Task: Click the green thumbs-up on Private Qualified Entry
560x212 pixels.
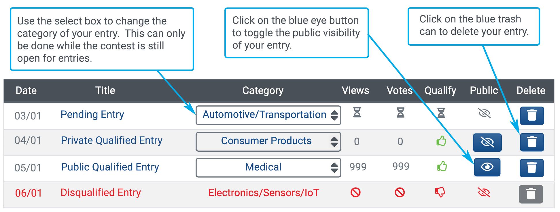Action: (x=441, y=141)
